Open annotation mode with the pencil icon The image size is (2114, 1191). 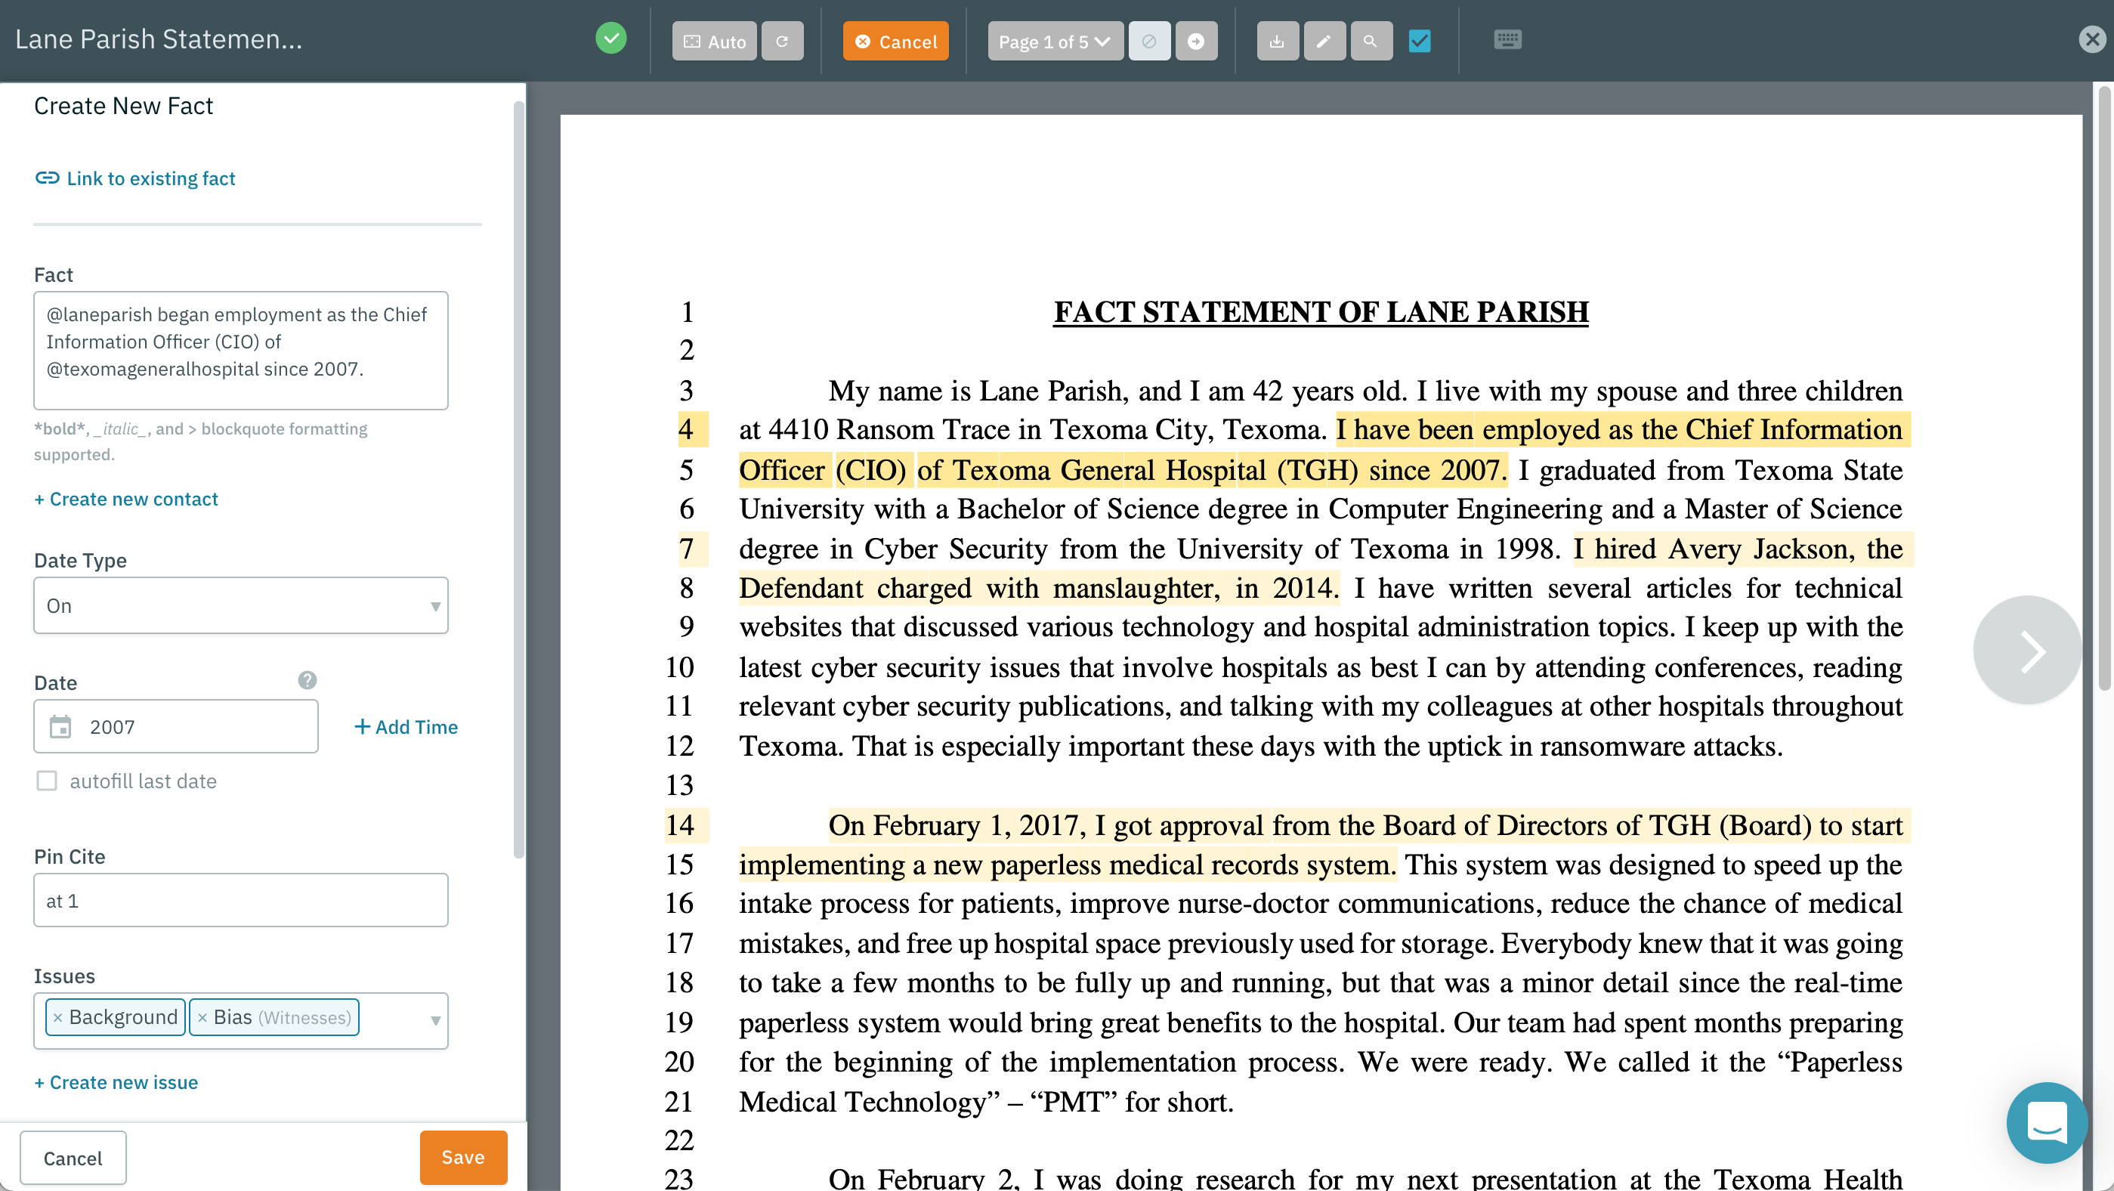[1324, 39]
